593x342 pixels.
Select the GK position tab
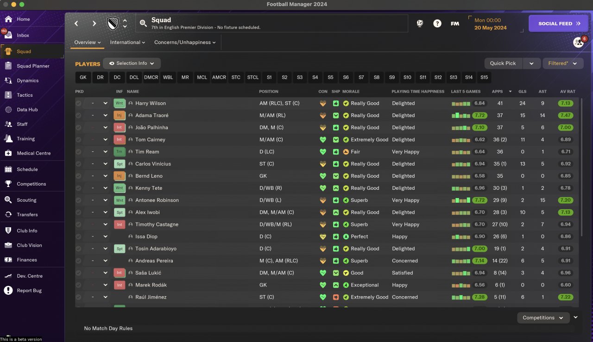[x=83, y=77]
